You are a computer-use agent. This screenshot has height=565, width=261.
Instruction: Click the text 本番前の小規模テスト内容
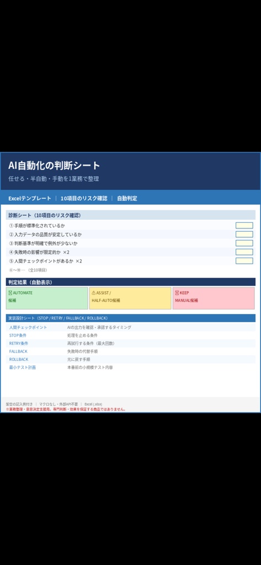tap(90, 367)
